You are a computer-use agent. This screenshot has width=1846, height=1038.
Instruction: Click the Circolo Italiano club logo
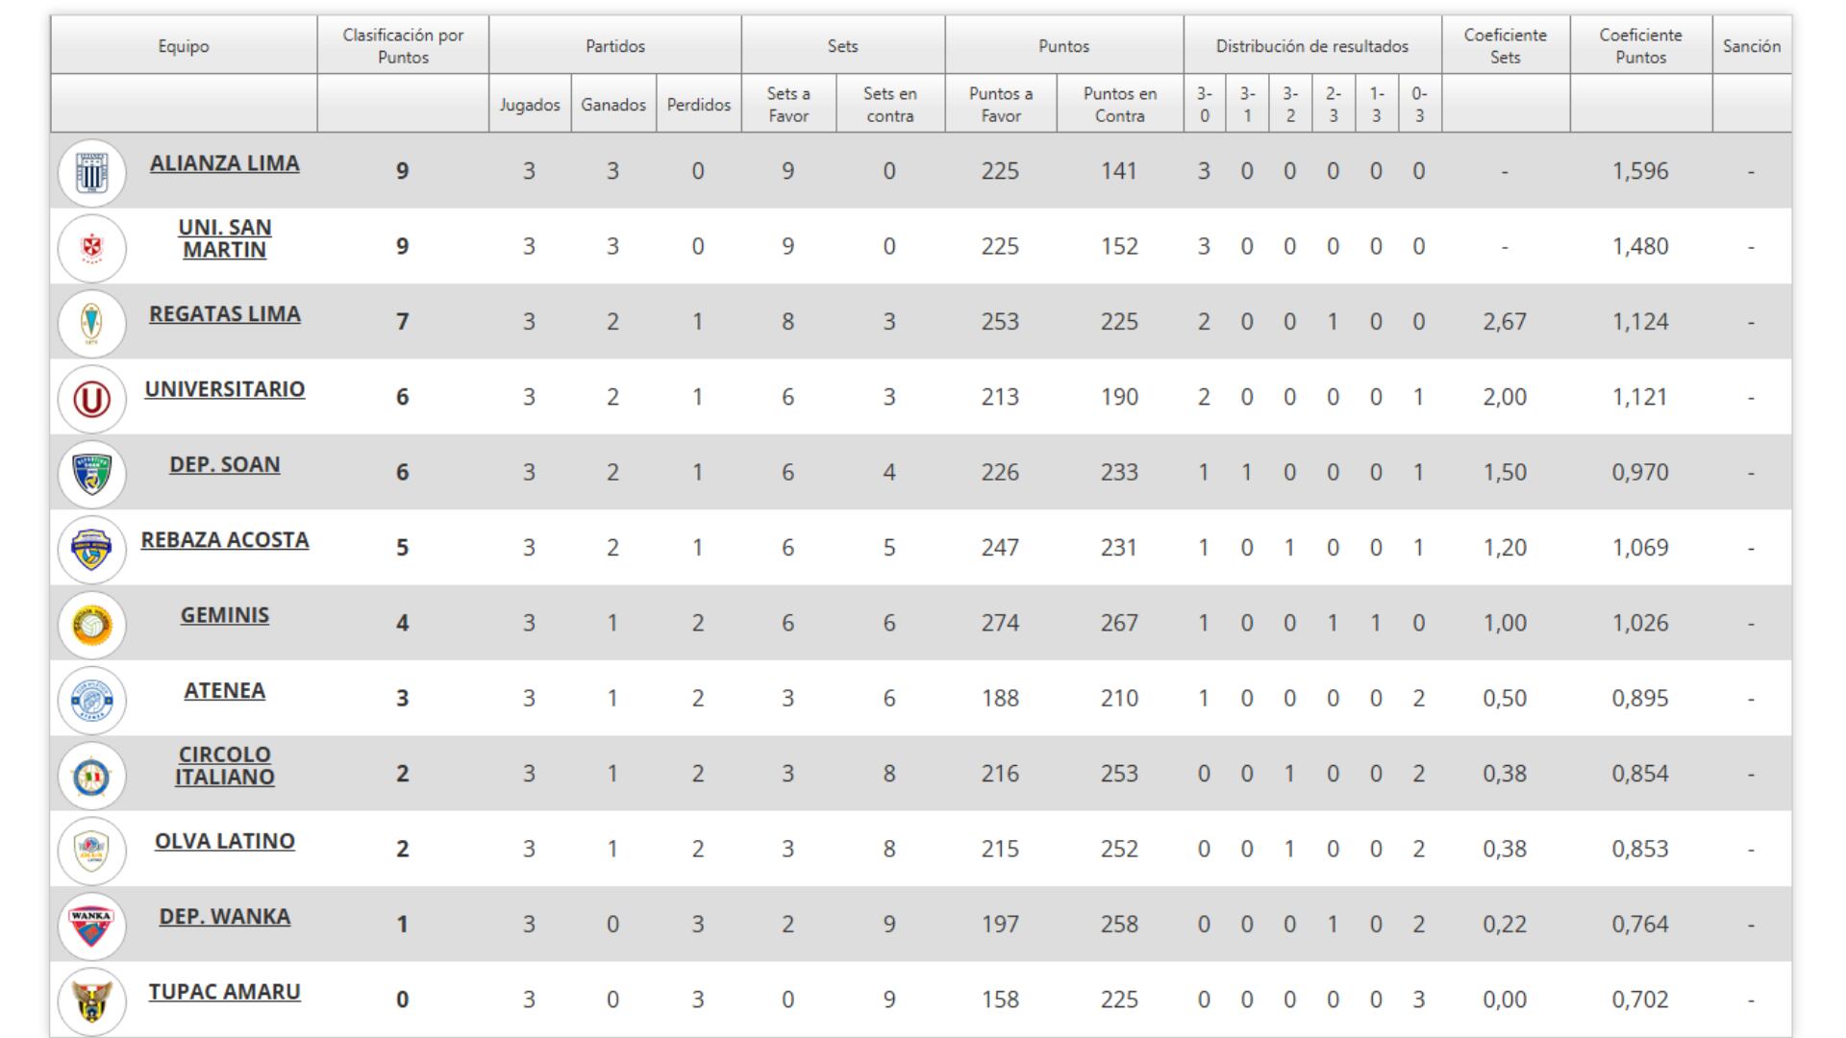tap(92, 775)
